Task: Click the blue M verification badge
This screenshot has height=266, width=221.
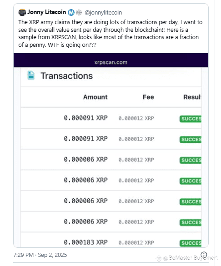Action: click(x=71, y=12)
